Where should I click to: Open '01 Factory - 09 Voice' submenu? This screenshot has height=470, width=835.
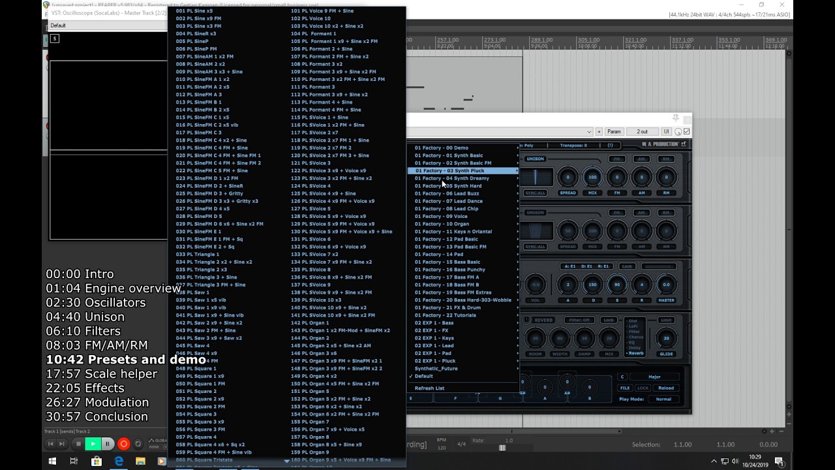tap(464, 216)
